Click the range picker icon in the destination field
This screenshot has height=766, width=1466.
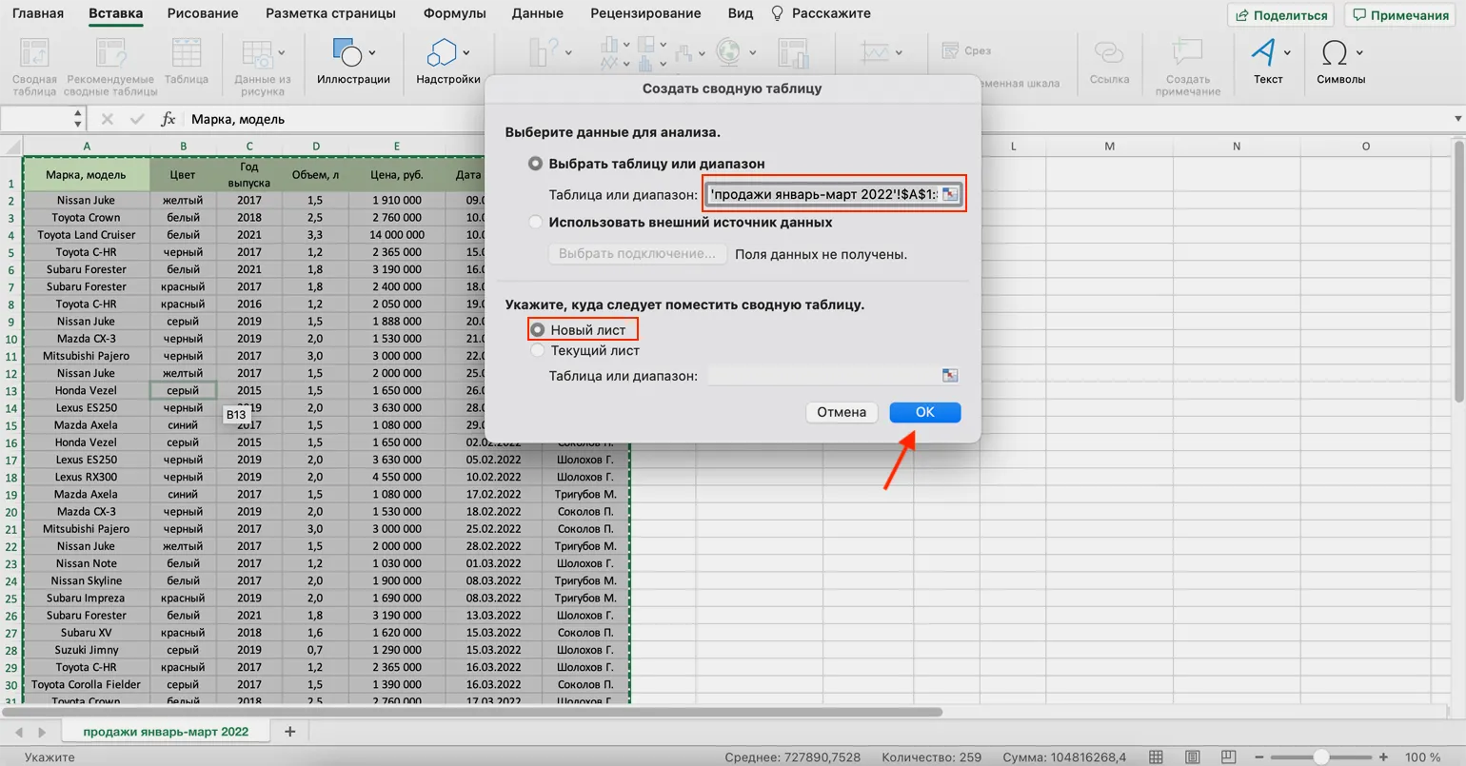[x=949, y=376]
